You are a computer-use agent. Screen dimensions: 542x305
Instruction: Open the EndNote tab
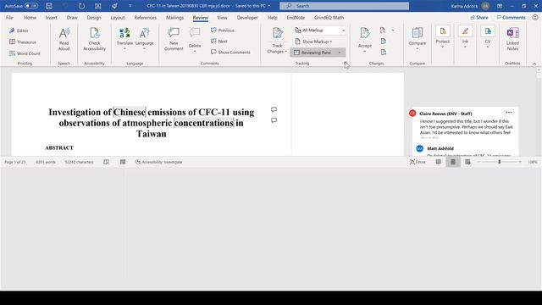(296, 18)
